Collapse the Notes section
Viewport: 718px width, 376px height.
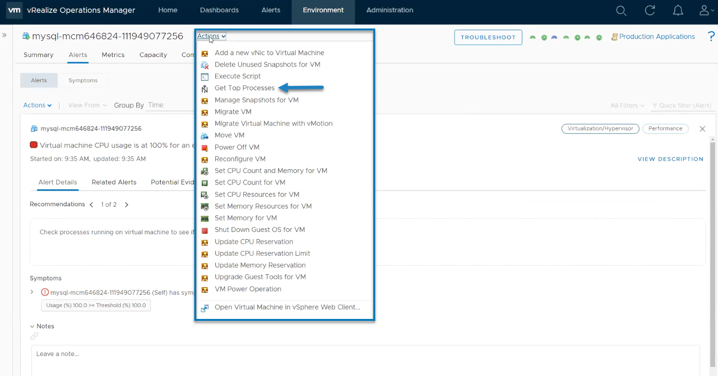pyautogui.click(x=32, y=326)
